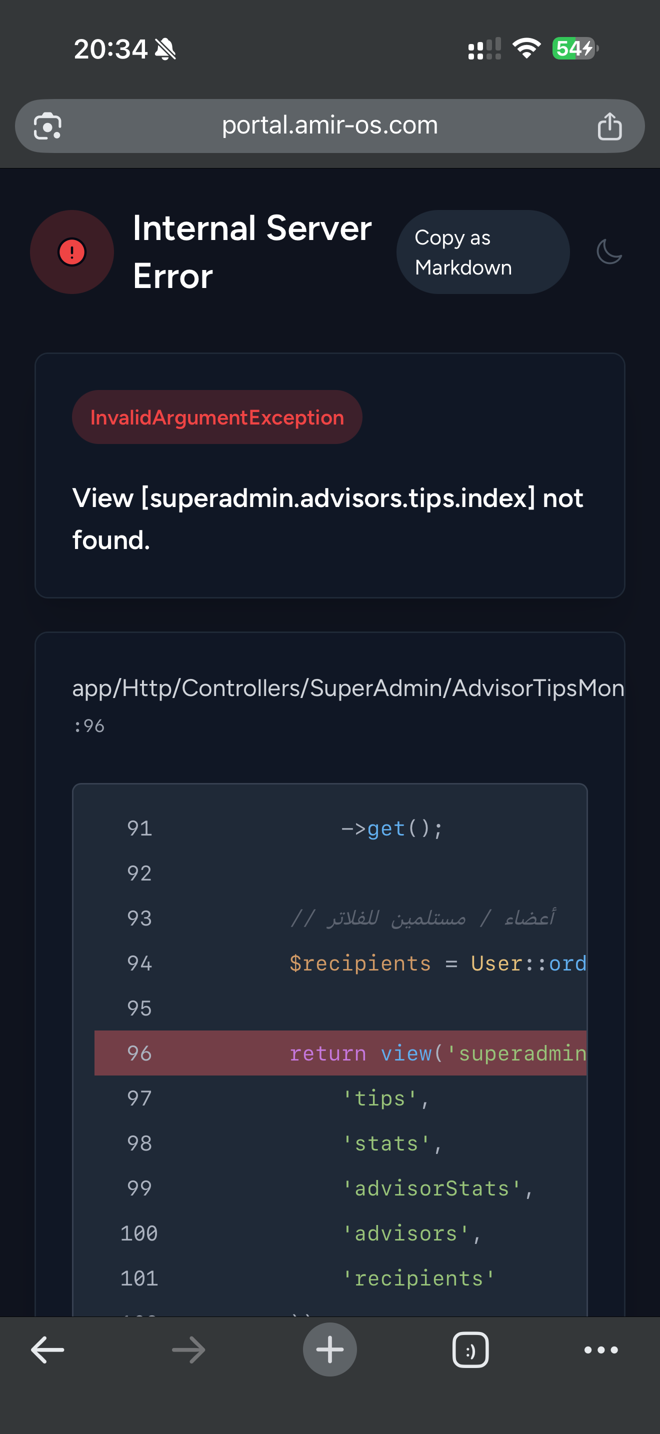Screen dimensions: 660x1434
Task: Open a new tab with plus button
Action: (329, 1349)
